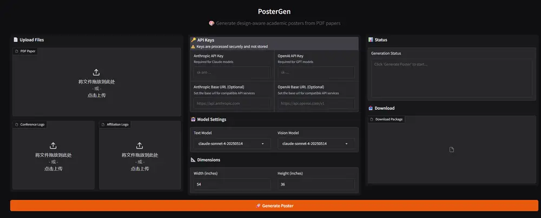
Task: Click the upload arrow icon in Conference Logo area
Action: coord(53,146)
